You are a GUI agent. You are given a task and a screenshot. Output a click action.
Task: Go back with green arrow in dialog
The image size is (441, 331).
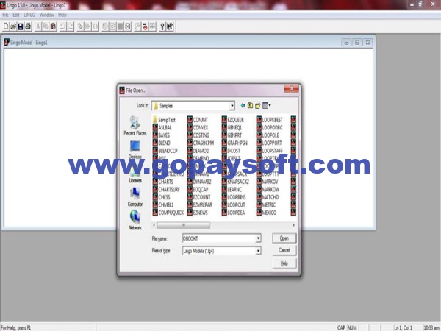pos(243,105)
